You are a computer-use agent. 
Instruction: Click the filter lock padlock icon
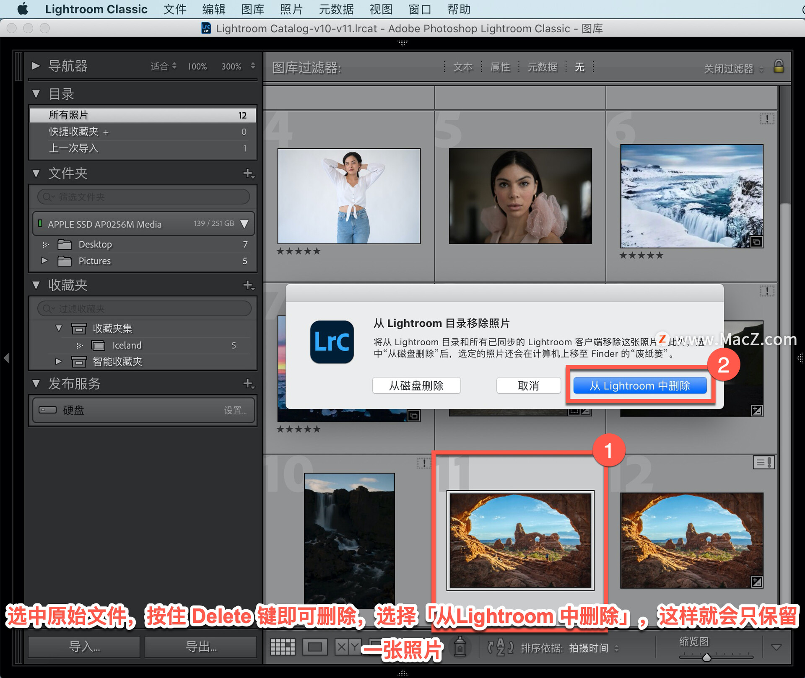click(779, 66)
